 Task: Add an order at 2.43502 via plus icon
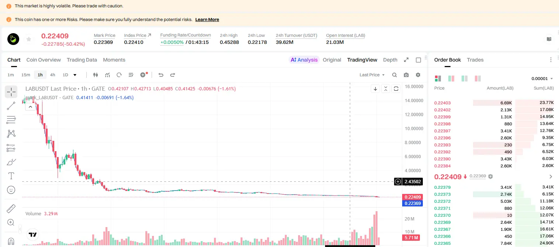click(x=398, y=181)
